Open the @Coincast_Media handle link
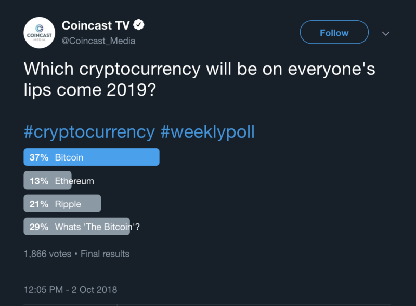 click(x=98, y=41)
